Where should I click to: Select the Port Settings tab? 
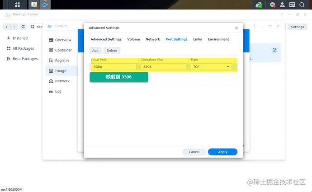pos(176,39)
